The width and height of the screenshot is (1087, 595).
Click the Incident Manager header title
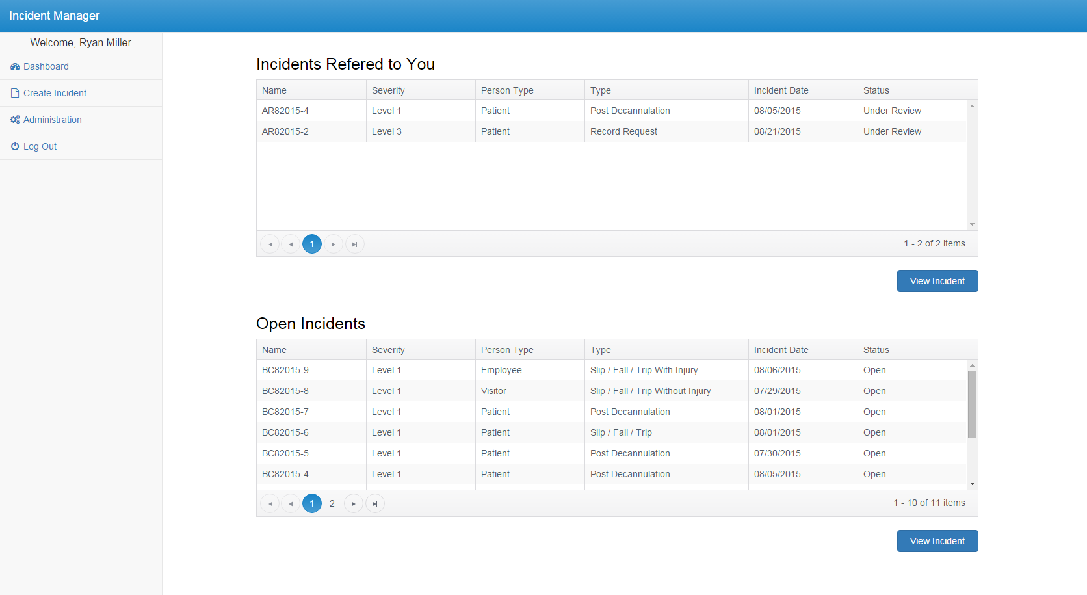click(x=55, y=16)
